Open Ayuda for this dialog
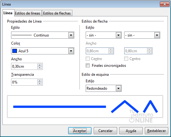The height and width of the screenshot is (137, 171). 131,131
